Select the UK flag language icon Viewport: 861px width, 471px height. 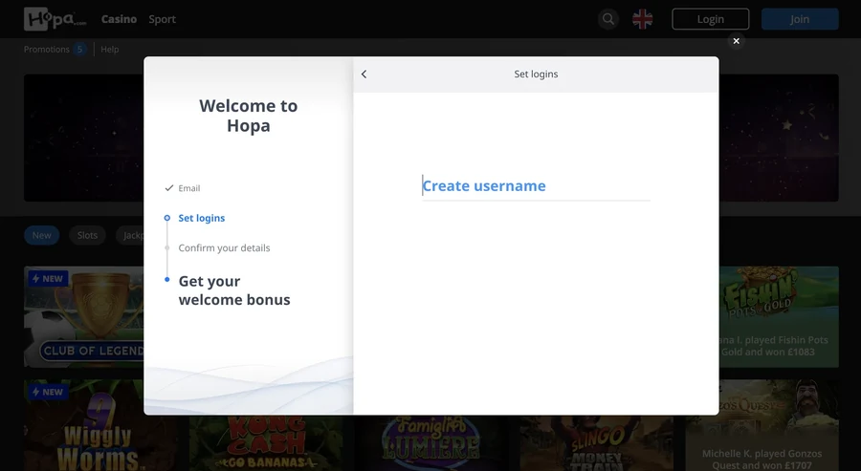(643, 19)
